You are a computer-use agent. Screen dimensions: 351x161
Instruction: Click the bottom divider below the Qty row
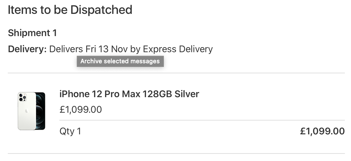tap(176, 154)
